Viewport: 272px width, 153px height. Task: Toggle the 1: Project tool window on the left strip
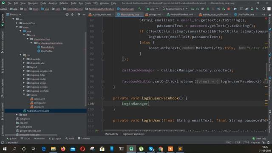pyautogui.click(x=3, y=20)
